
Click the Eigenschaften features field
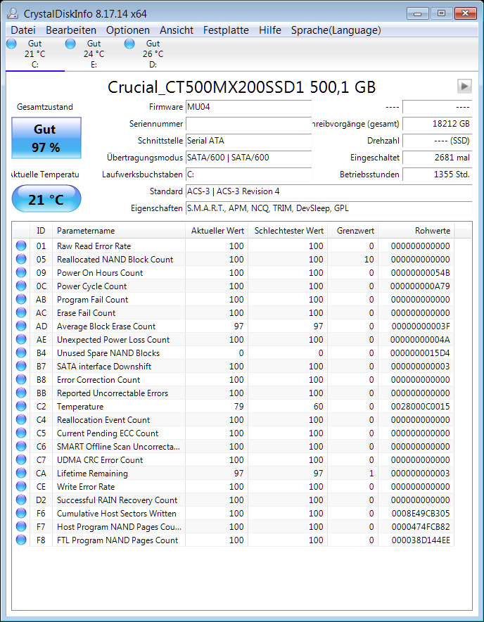point(329,208)
